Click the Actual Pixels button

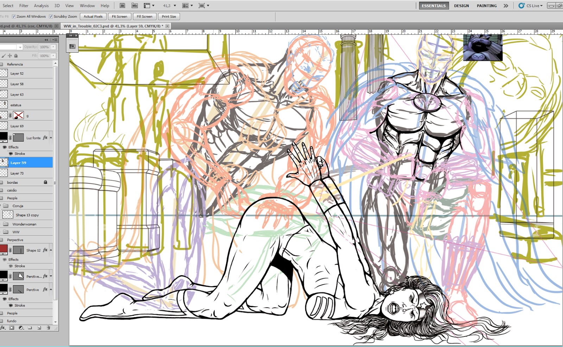click(x=93, y=17)
